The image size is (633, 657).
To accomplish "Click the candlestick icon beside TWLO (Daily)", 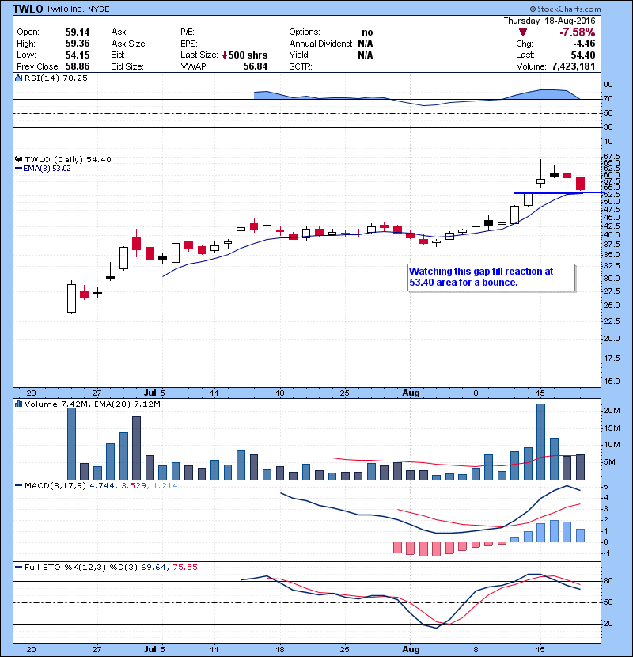I will [x=18, y=159].
